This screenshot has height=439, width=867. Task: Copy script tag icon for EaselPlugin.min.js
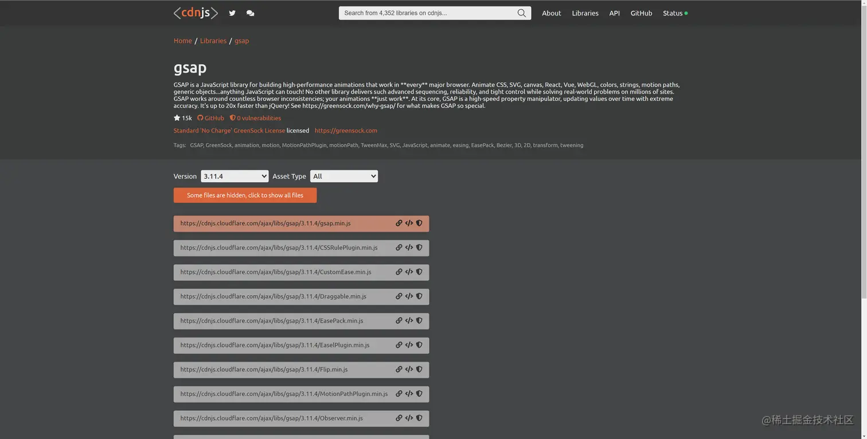click(409, 345)
